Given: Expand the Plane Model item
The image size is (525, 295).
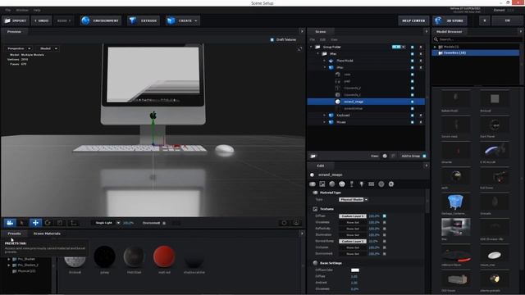Looking at the screenshot, I should pyautogui.click(x=325, y=61).
